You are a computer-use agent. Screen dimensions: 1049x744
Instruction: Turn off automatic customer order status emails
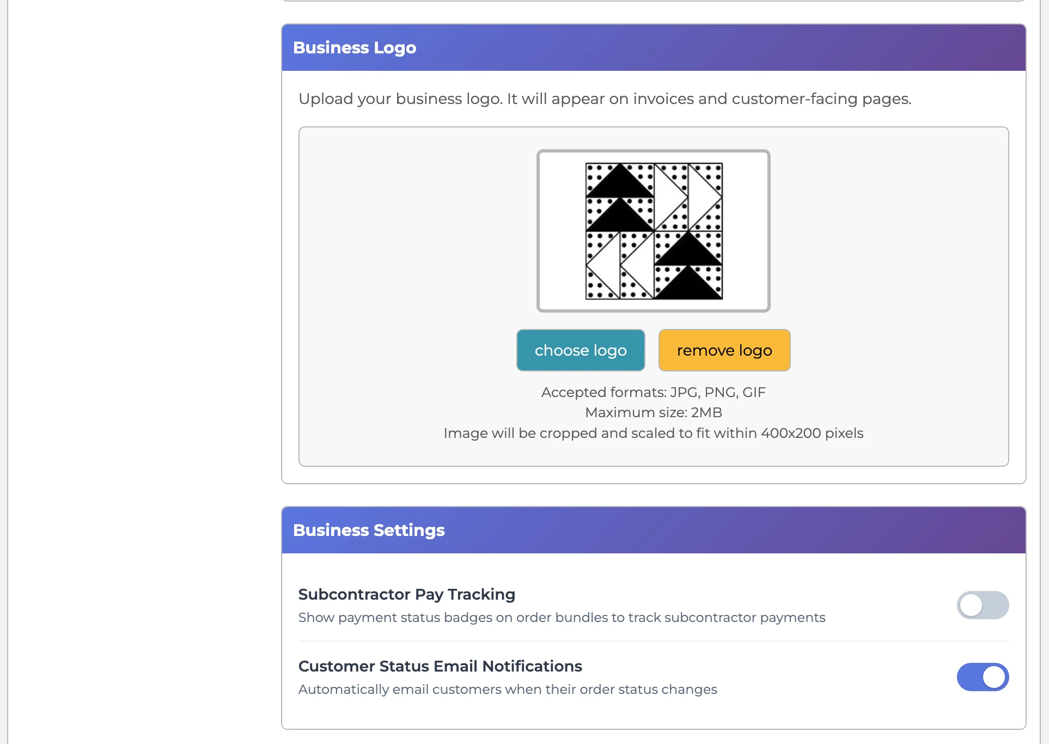click(982, 676)
